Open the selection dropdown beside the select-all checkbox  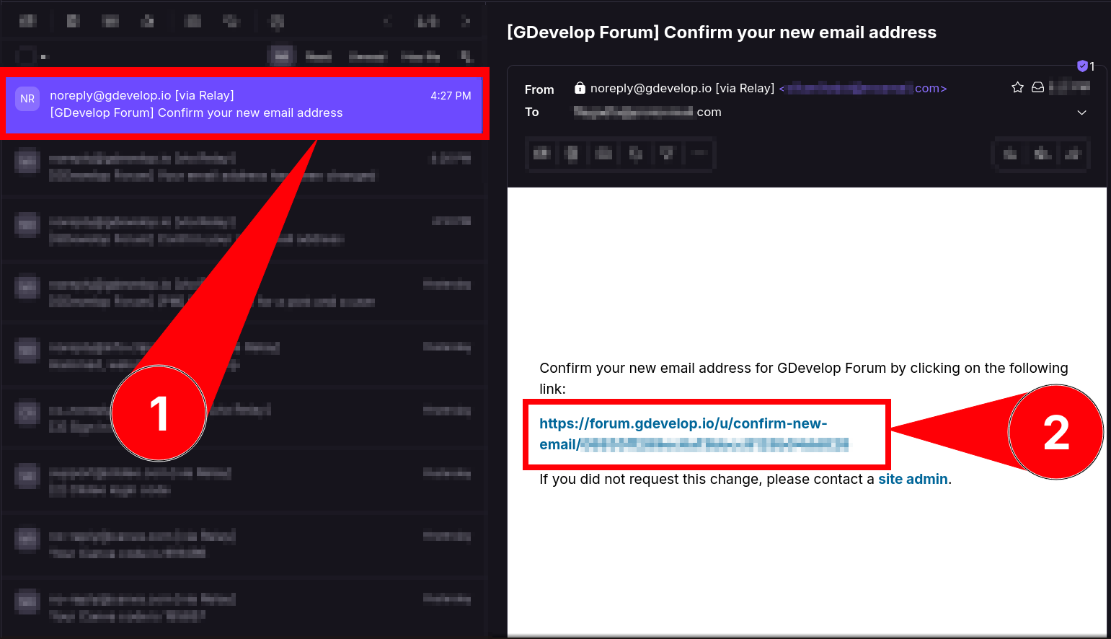click(44, 56)
